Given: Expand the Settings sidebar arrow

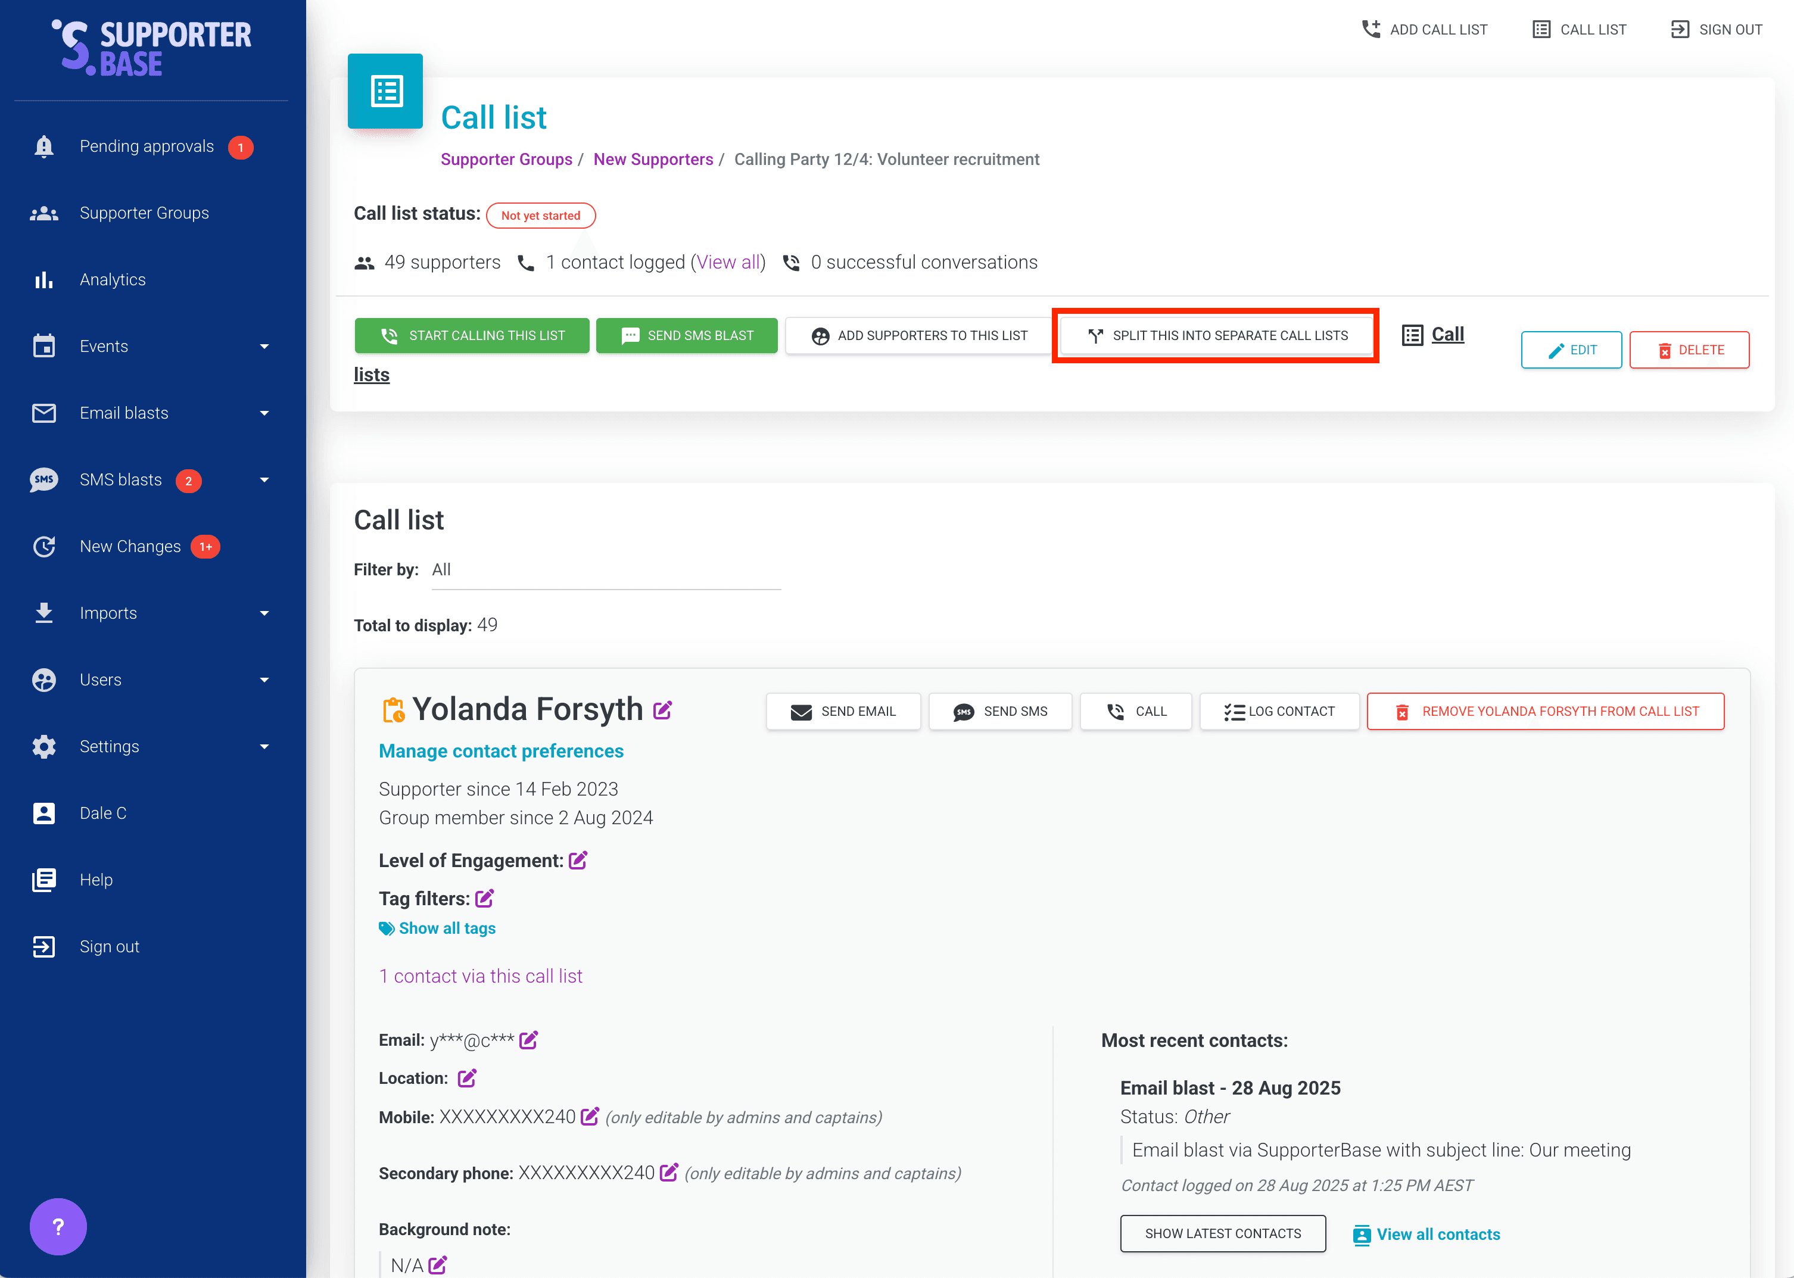Looking at the screenshot, I should coord(264,746).
